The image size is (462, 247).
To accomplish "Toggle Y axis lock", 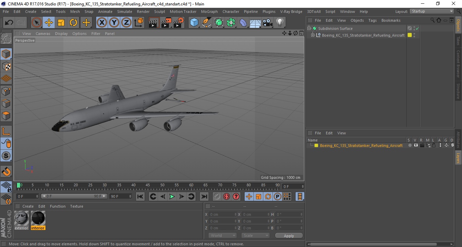I will pos(114,23).
